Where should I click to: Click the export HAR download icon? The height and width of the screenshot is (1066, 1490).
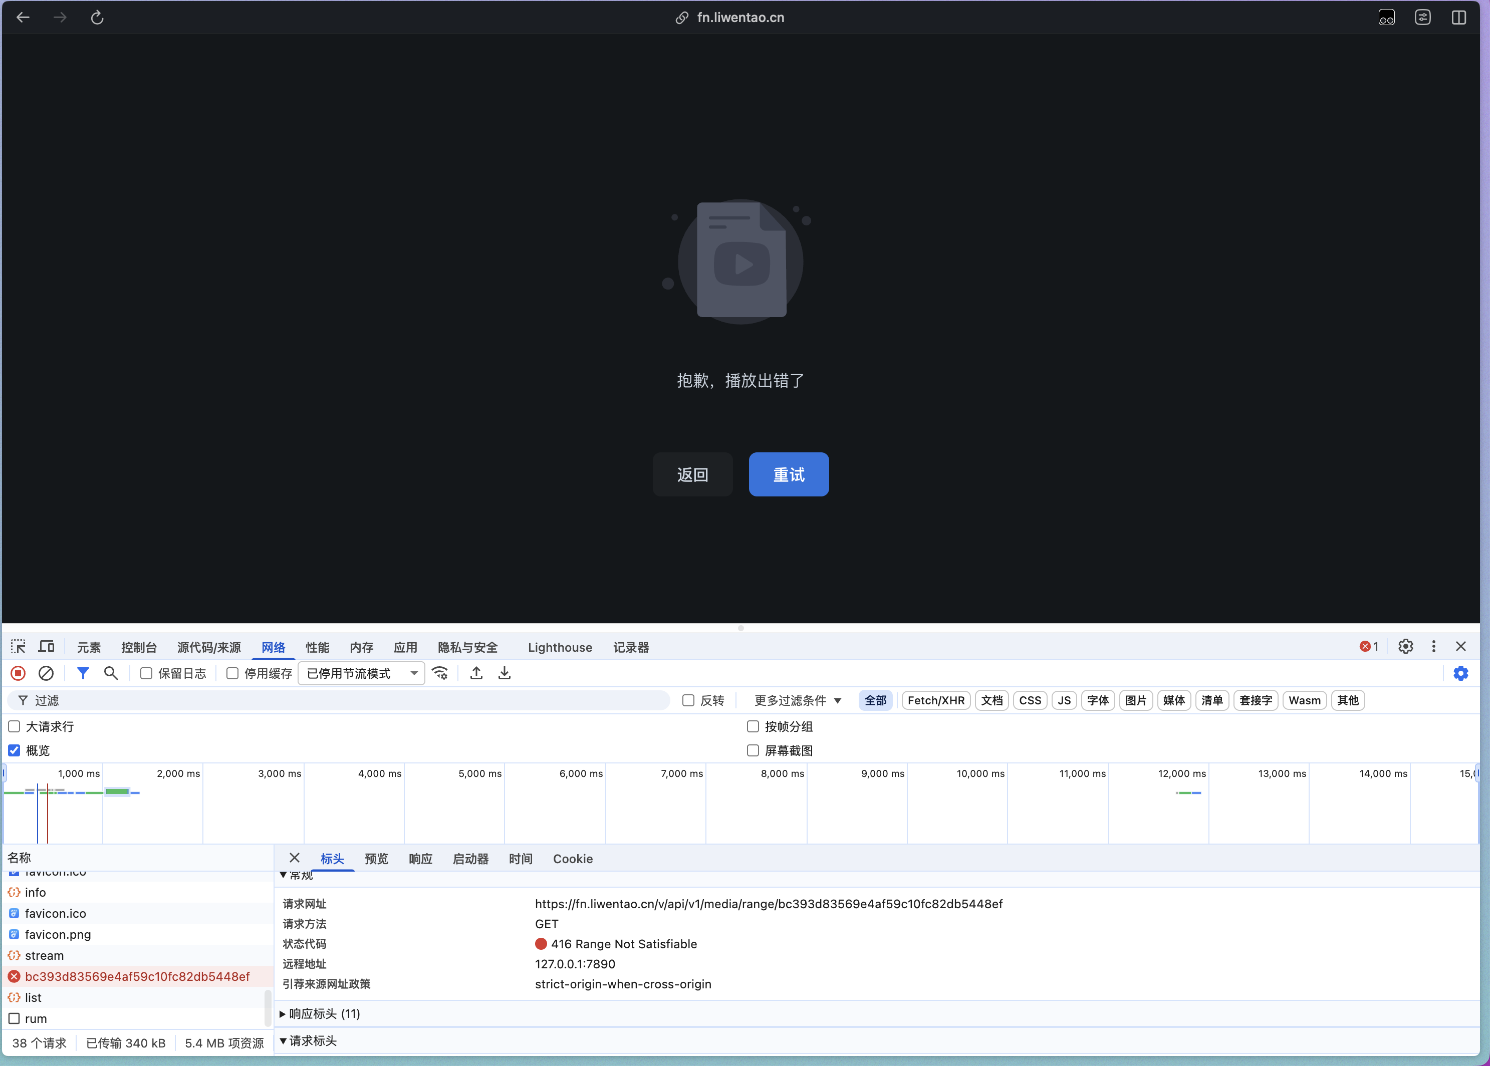click(x=504, y=673)
